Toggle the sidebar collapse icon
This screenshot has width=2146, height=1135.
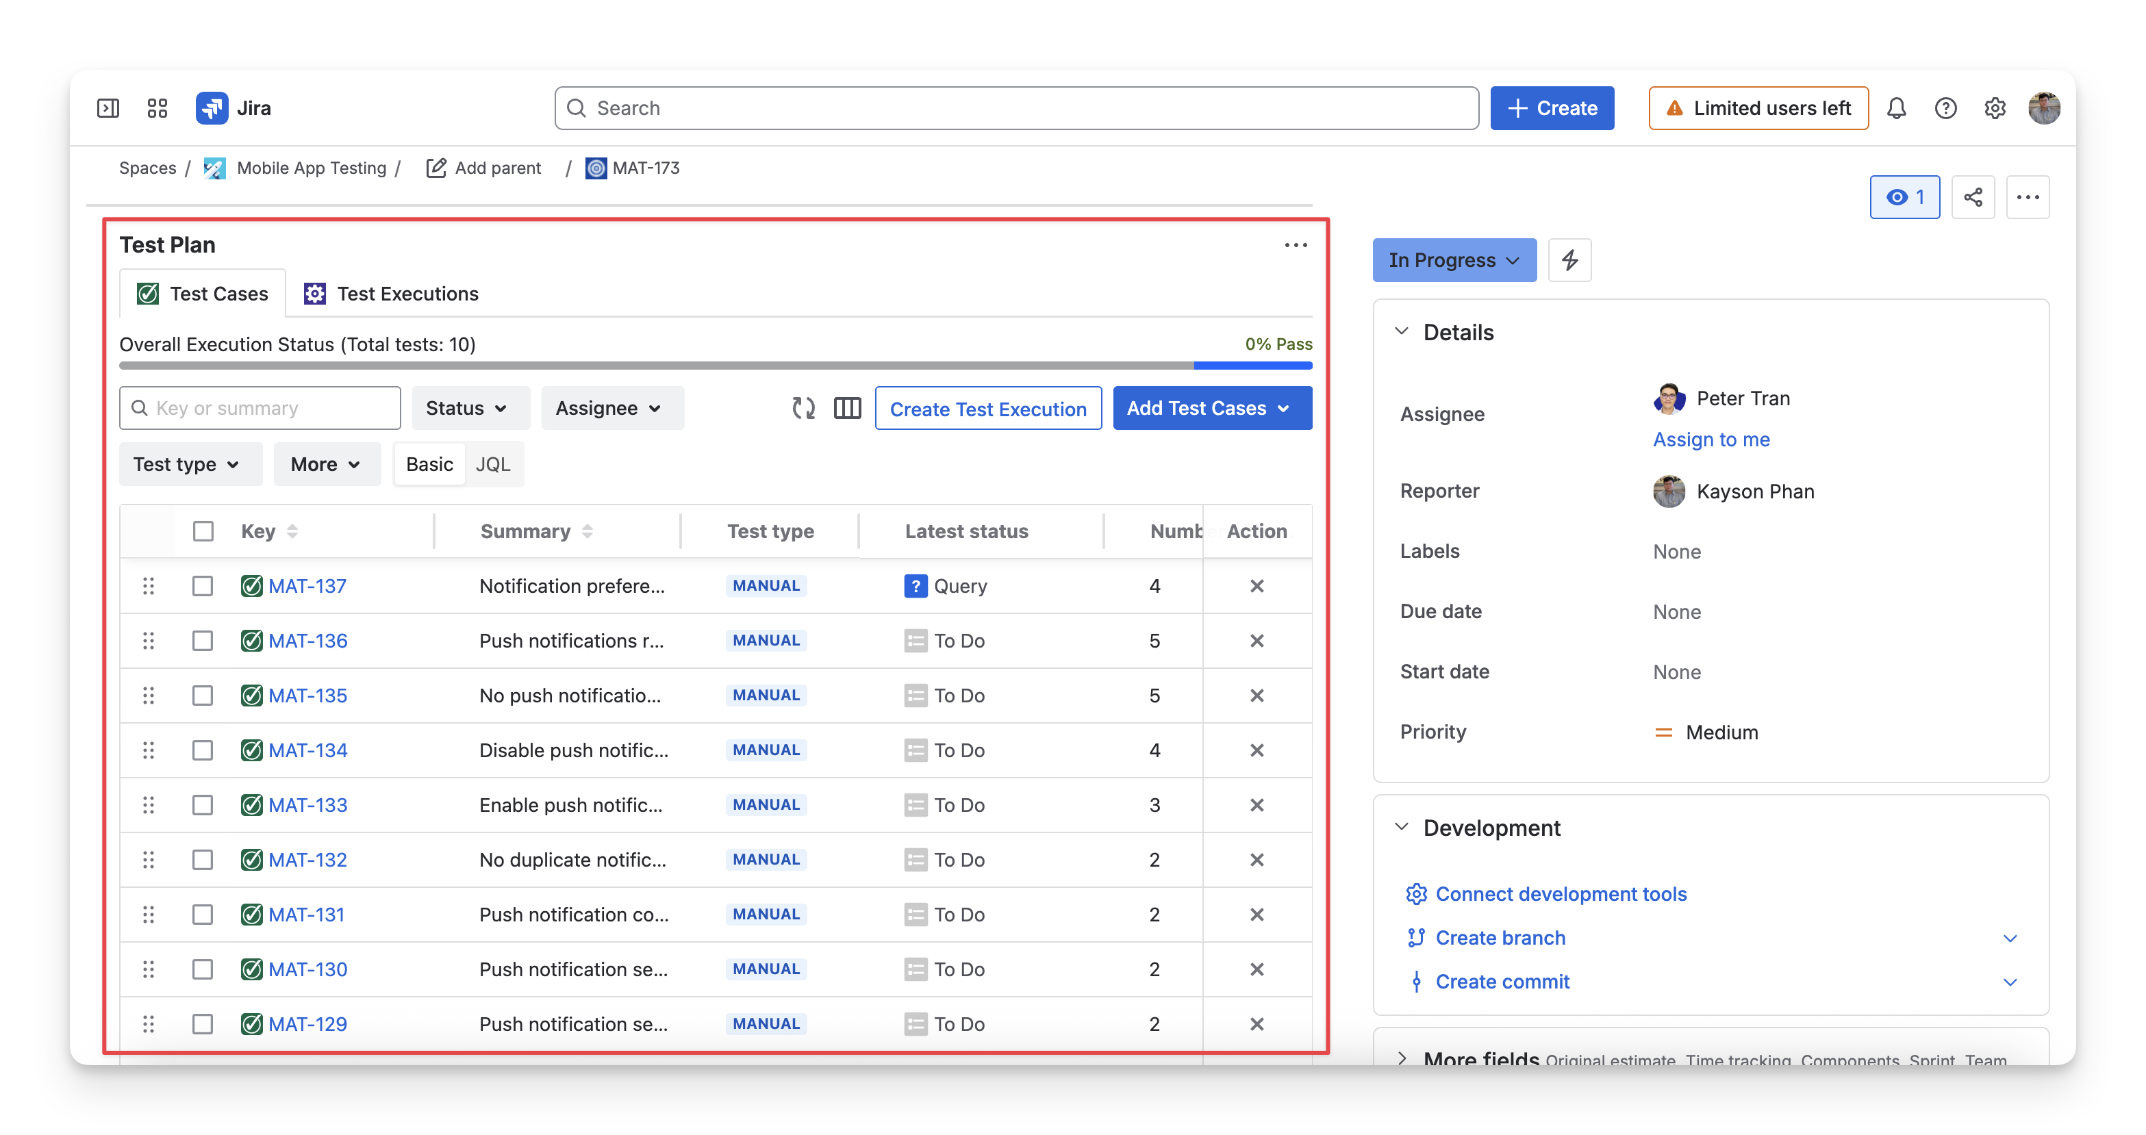pos(108,108)
